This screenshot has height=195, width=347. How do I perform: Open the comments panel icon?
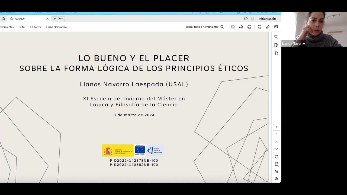point(276,37)
